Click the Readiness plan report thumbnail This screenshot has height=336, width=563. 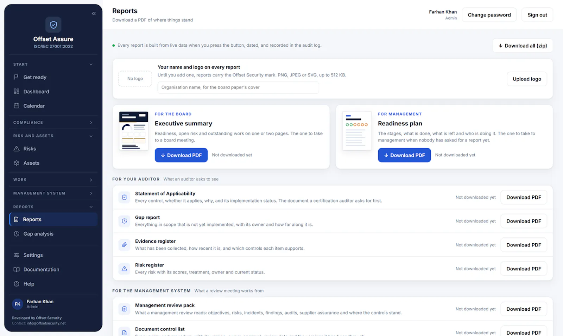(357, 131)
